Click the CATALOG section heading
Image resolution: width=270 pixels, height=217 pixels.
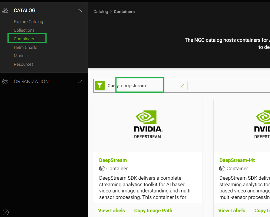[x=25, y=10]
